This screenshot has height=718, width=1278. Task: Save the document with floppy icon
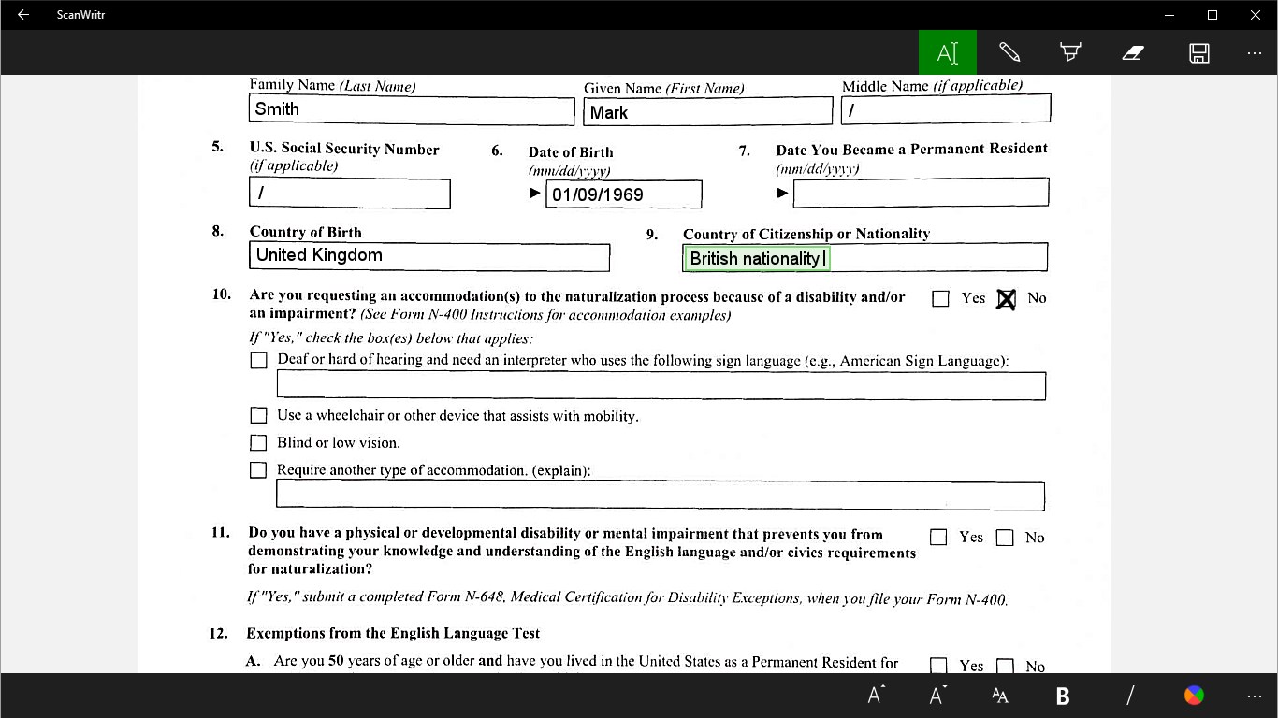pyautogui.click(x=1199, y=52)
